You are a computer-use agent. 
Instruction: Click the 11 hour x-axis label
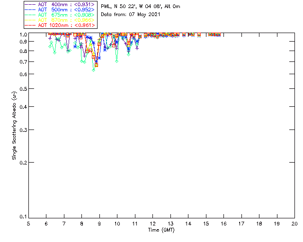(x=135, y=224)
